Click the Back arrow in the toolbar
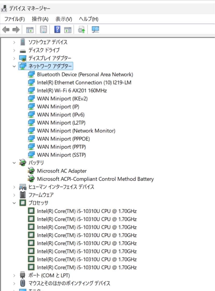215x291 pixels. [6, 29]
